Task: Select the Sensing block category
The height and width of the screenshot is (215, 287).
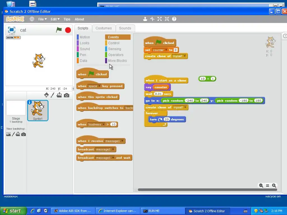Action: click(x=115, y=49)
